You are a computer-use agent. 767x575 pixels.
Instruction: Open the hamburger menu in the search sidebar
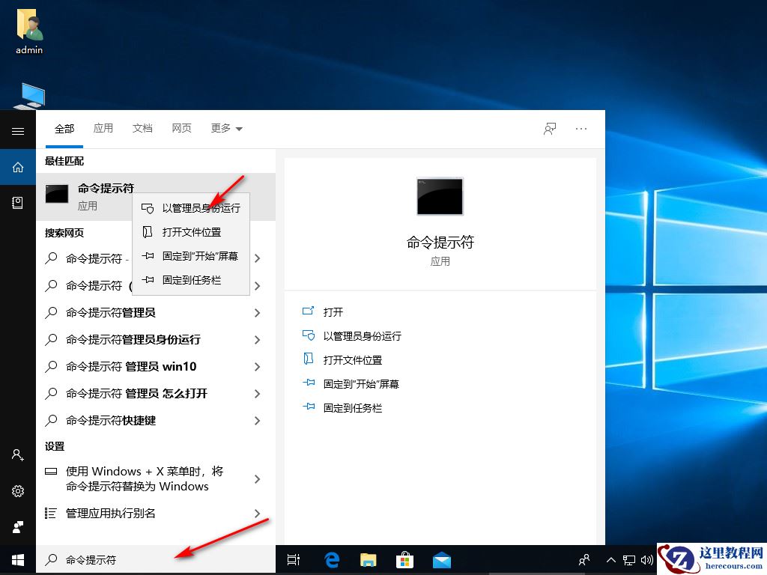tap(17, 129)
